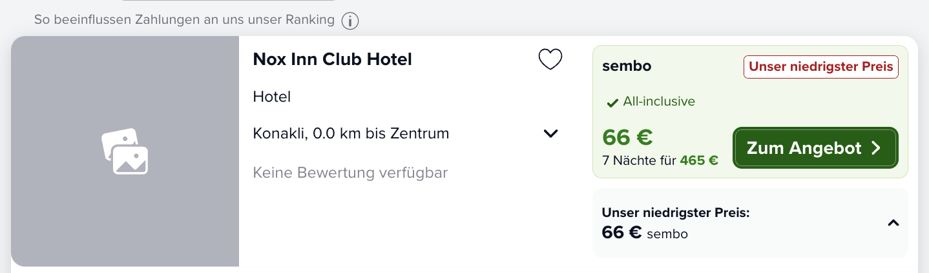Click the All-inclusive label in the offer

tap(659, 102)
